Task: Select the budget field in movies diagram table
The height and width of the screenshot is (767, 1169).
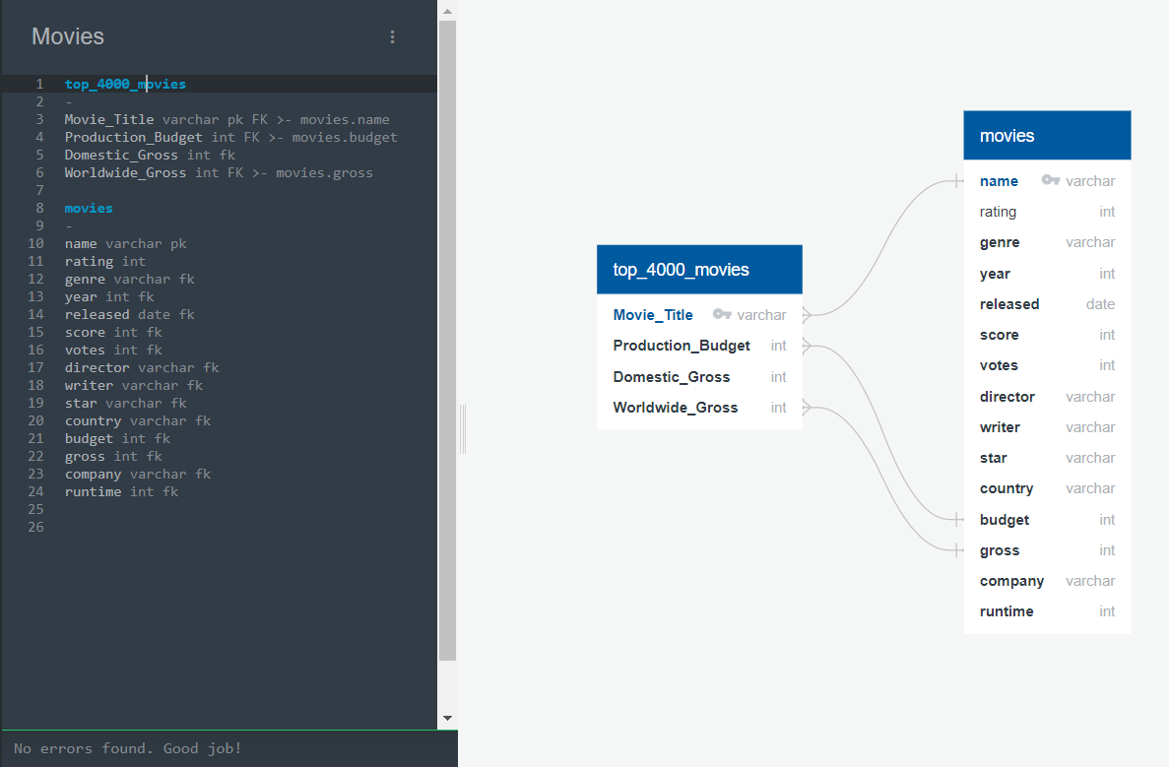Action: coord(1047,520)
